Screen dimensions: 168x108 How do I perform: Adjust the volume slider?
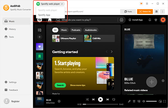click(151, 101)
